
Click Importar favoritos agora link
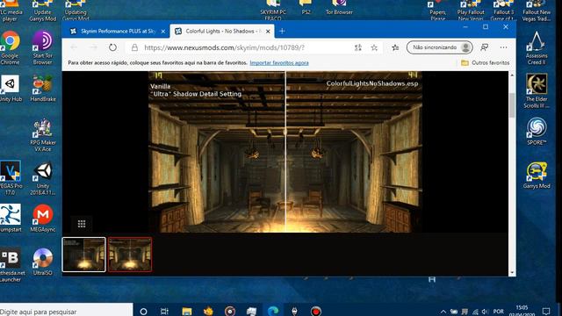pyautogui.click(x=279, y=62)
